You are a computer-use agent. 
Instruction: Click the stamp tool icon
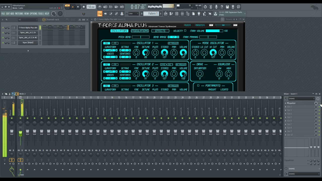(x=122, y=14)
